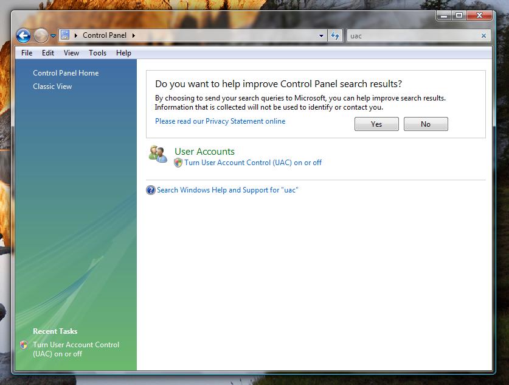509x385 pixels.
Task: Refresh the Control Panel view
Action: point(335,35)
